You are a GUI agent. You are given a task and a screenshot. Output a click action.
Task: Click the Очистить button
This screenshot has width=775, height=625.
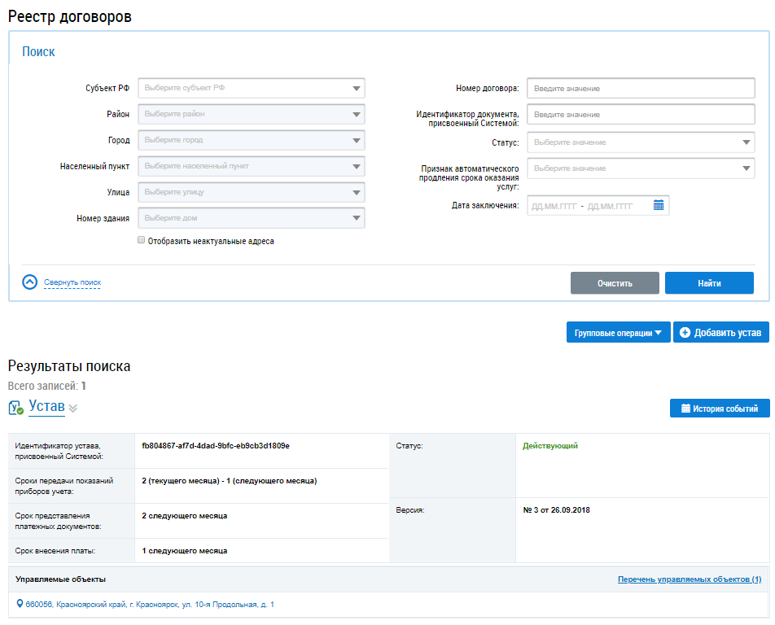(615, 283)
